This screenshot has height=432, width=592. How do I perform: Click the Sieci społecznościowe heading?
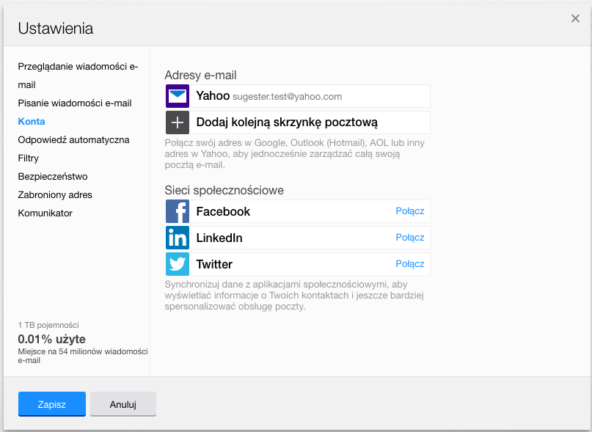(224, 190)
